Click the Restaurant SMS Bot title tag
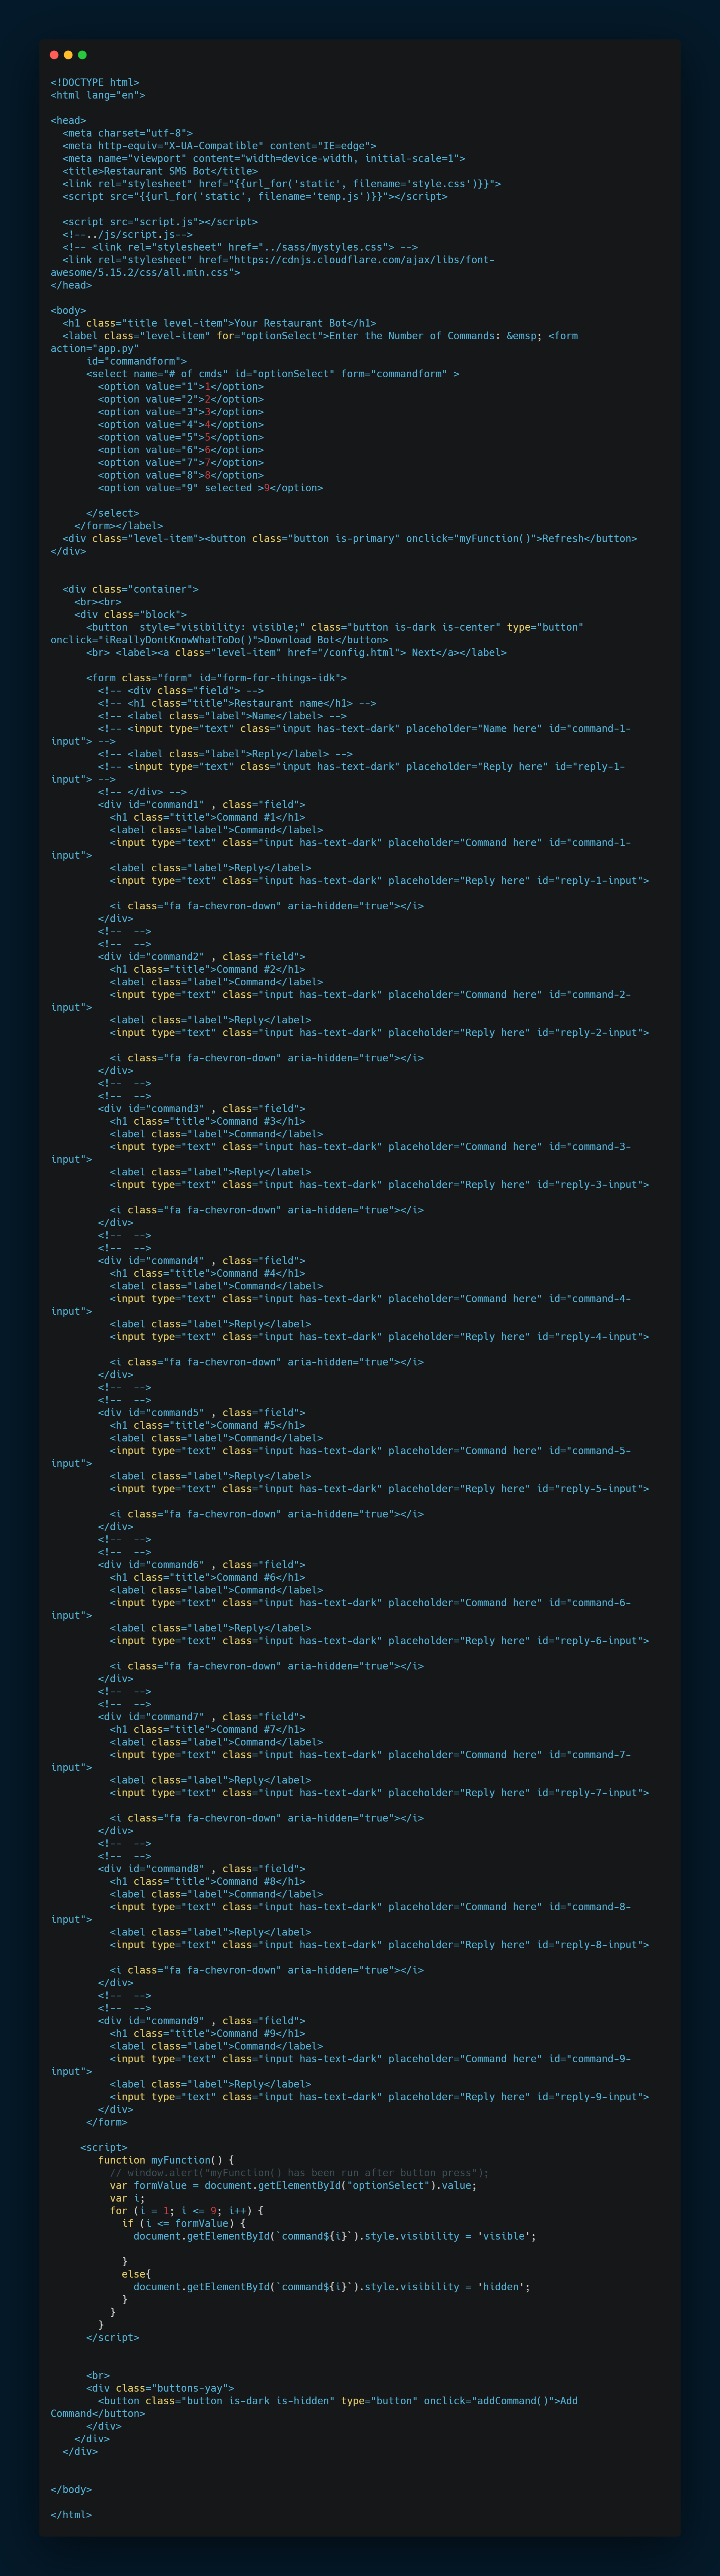 click(160, 171)
